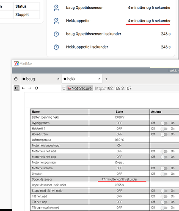Click the browser forward arrow
179x211 pixels.
coord(30,88)
